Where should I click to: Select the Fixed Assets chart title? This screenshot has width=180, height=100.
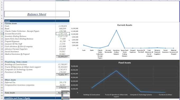125,63
